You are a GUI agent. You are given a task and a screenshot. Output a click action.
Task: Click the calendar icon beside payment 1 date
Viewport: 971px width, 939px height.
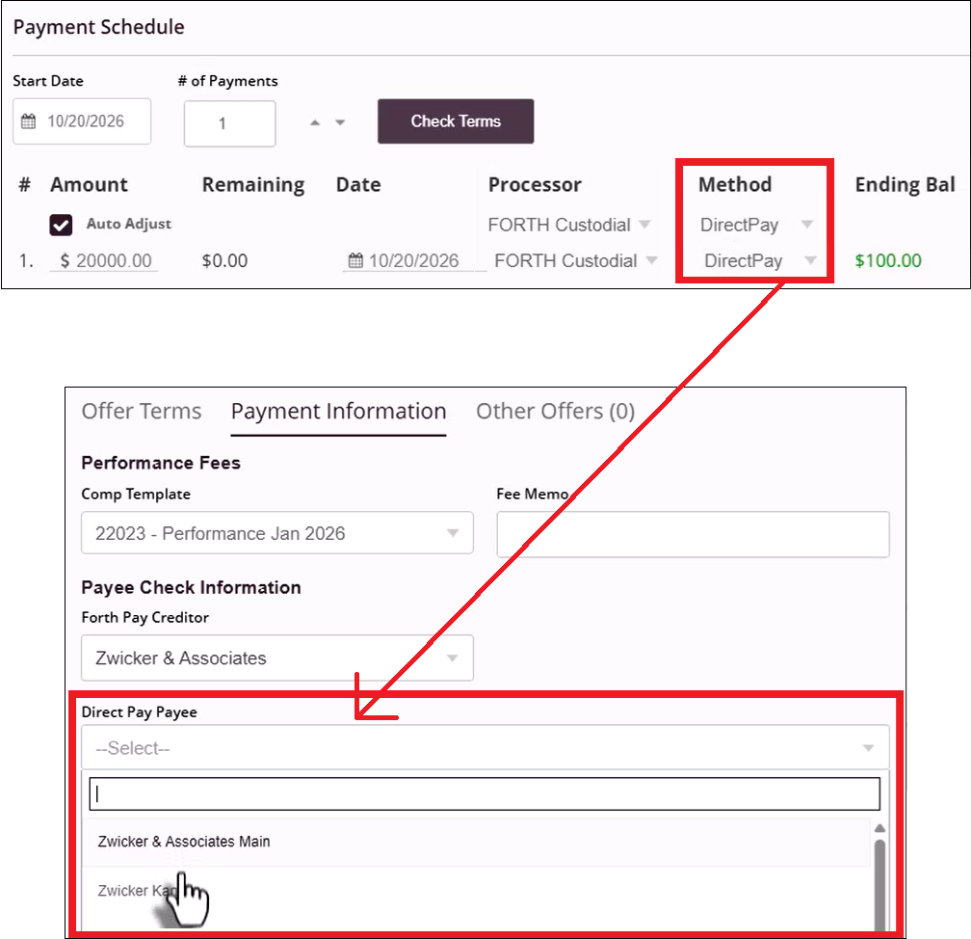pos(355,260)
